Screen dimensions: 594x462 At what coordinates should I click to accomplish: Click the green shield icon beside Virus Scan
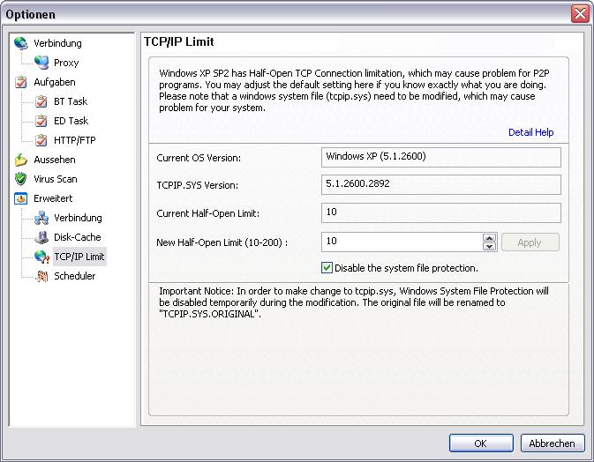(x=21, y=179)
